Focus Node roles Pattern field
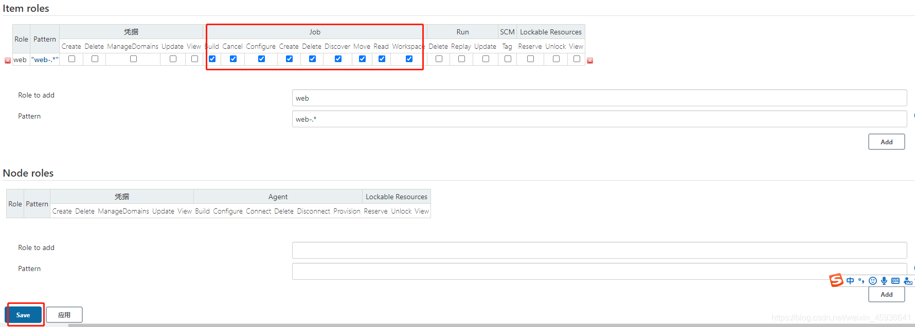Viewport: 915px width, 327px height. point(600,272)
